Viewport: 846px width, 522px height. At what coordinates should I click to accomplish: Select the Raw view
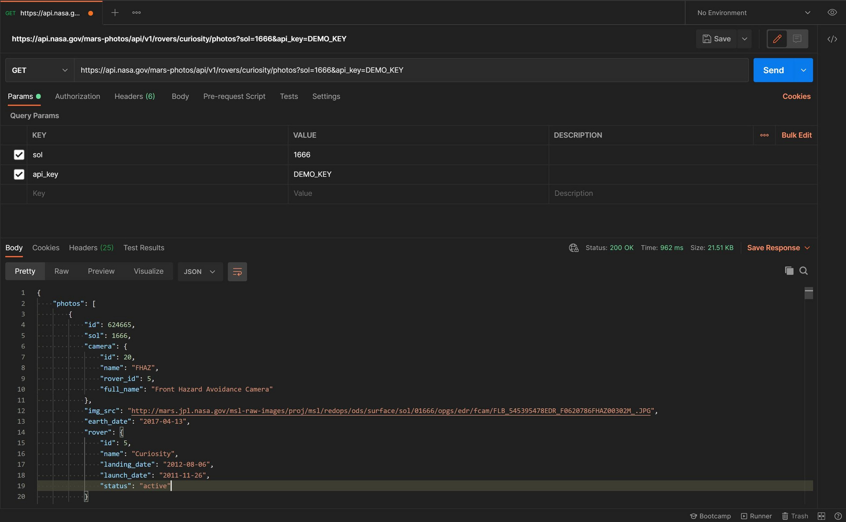click(62, 271)
